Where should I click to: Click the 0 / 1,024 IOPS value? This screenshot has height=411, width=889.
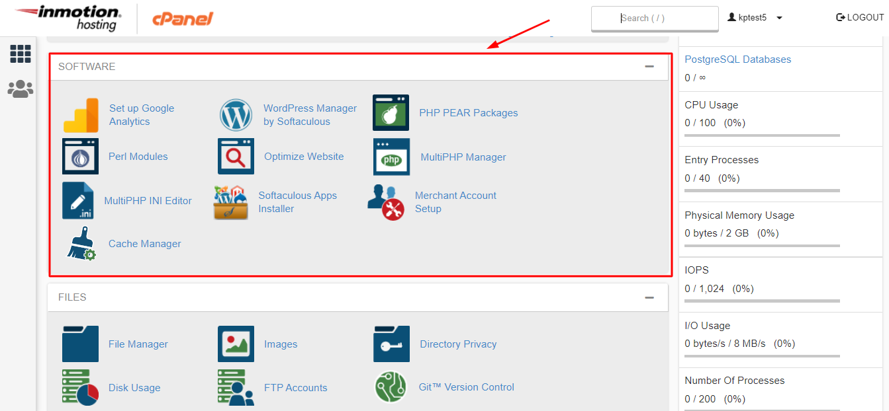click(x=705, y=289)
